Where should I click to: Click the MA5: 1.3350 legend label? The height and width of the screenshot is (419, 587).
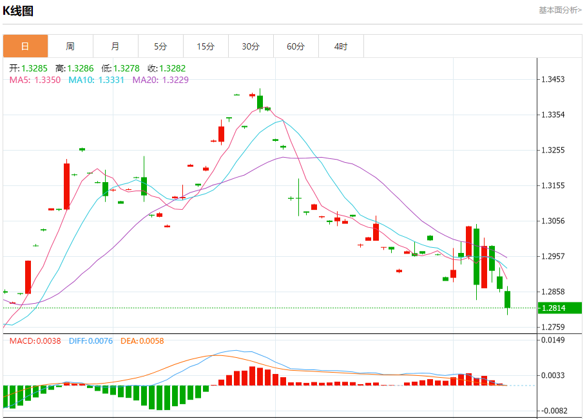coord(35,80)
